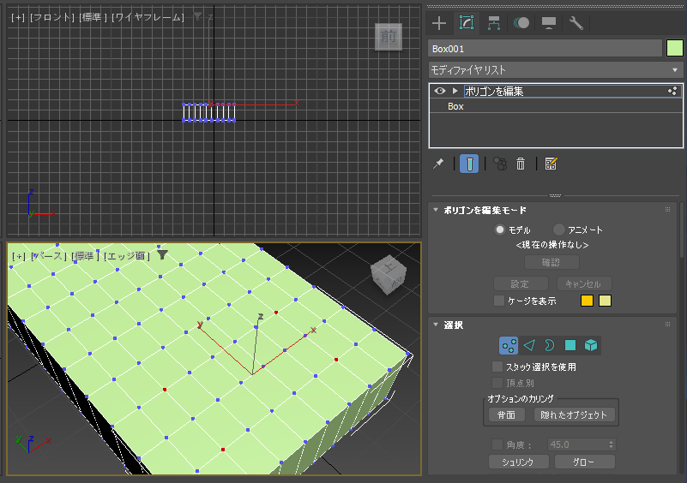Toggle the 頂点別 checkbox
This screenshot has width=687, height=483.
pos(497,383)
